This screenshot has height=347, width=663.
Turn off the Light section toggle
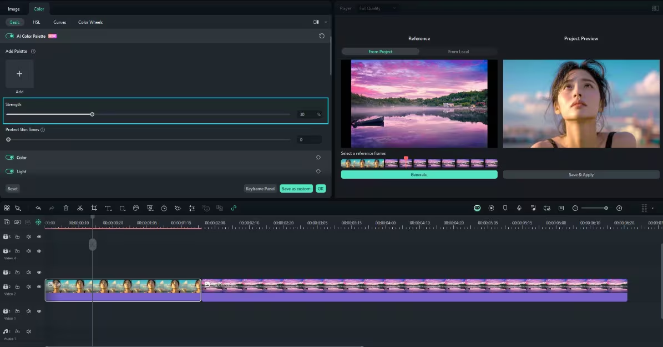tap(10, 172)
